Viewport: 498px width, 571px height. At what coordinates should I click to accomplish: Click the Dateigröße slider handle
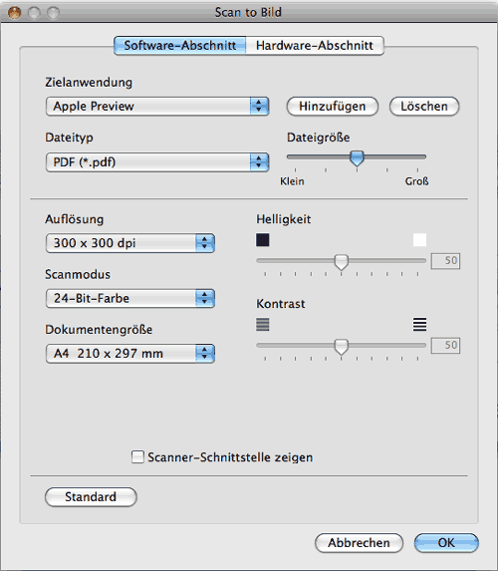[x=357, y=158]
